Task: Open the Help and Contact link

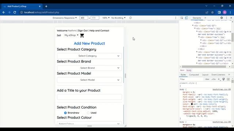Action: point(99,31)
